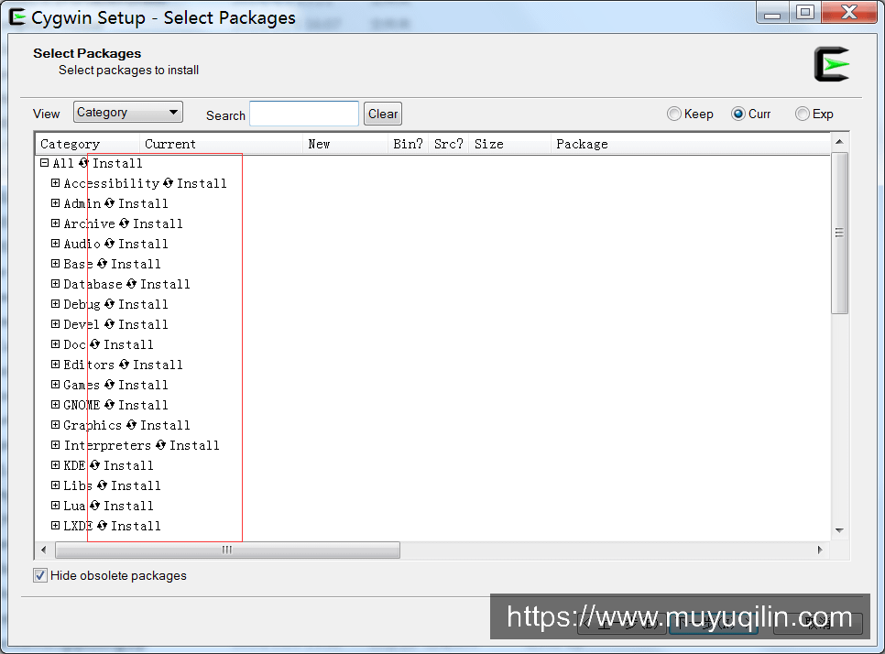Click the cycle icon in Interpreters row

click(x=161, y=445)
